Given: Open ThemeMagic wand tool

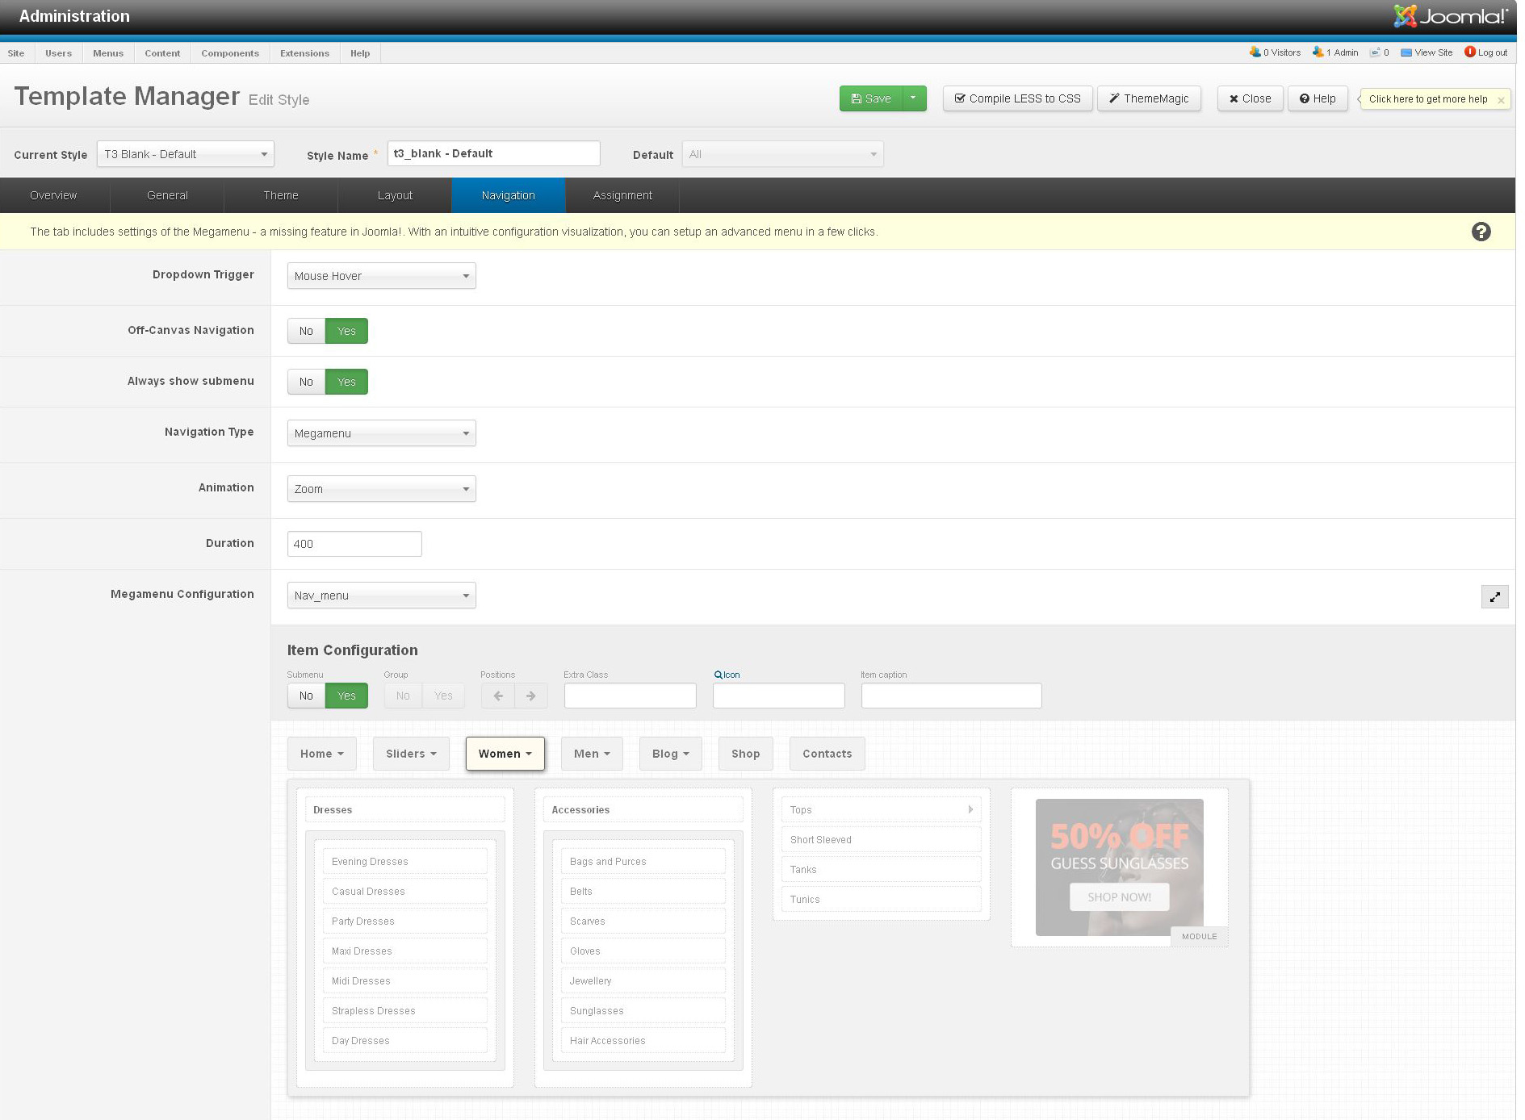Looking at the screenshot, I should (1149, 98).
